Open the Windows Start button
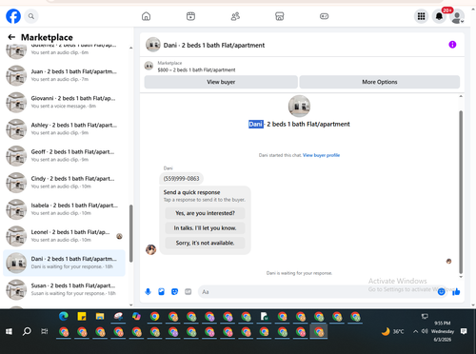Screen dimensions: 476x354 point(9,331)
